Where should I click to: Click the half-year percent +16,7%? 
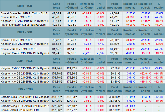[159, 53]
